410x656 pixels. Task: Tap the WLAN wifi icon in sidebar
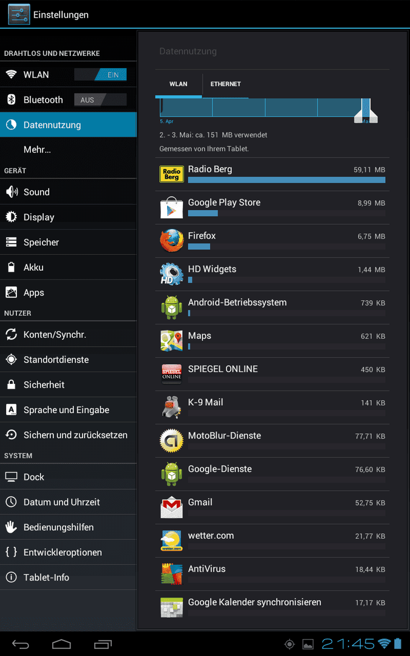(x=12, y=75)
